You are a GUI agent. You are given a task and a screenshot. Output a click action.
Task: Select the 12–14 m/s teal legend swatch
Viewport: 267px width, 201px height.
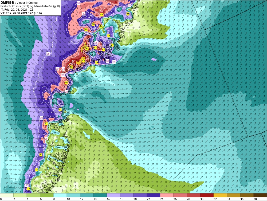[x=87, y=195]
